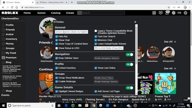Enable Show Robux to USD checkbox
Image resolution: width=192 pixels, height=108 pixels.
click(56, 48)
